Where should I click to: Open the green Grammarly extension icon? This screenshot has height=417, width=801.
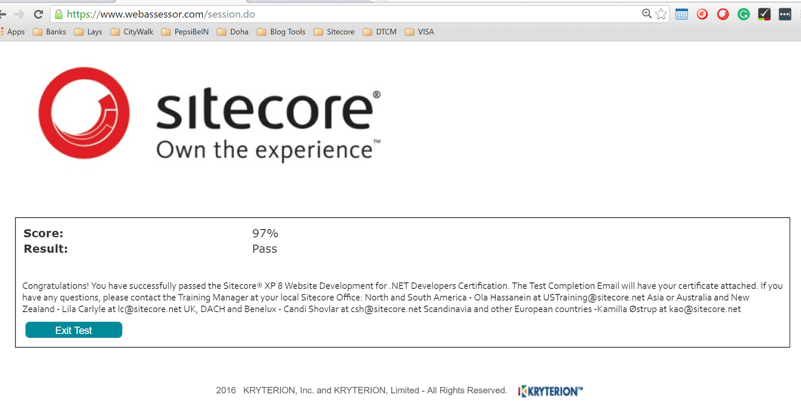[x=743, y=14]
